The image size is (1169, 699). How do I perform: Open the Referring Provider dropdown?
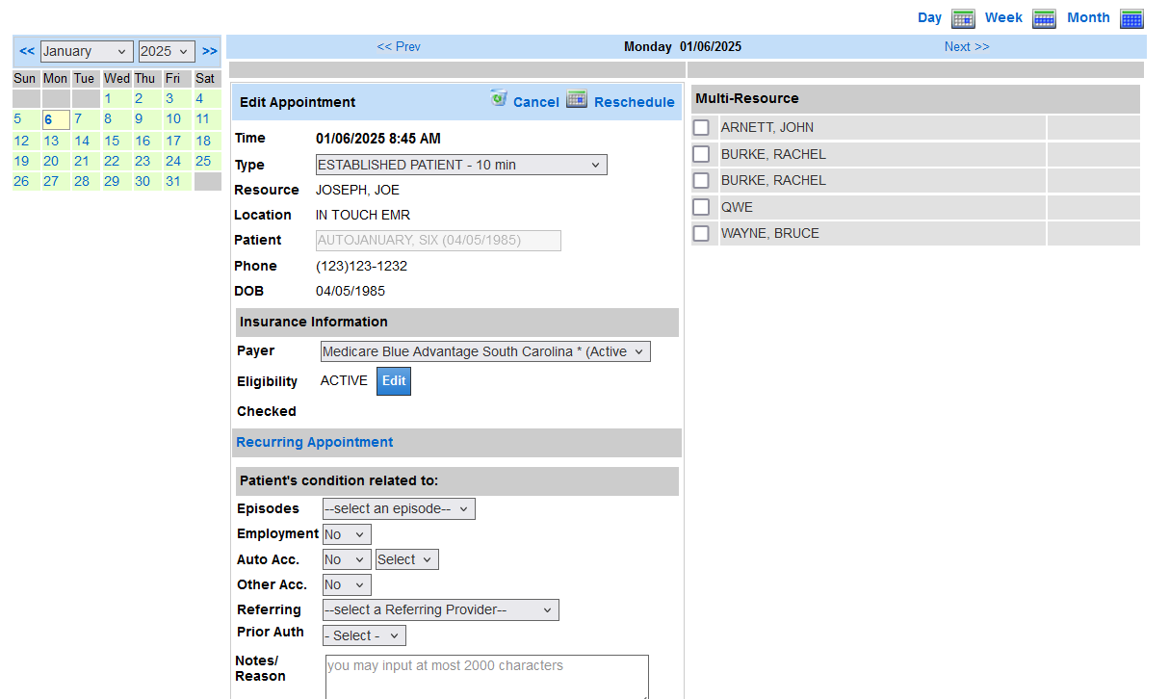tap(440, 609)
